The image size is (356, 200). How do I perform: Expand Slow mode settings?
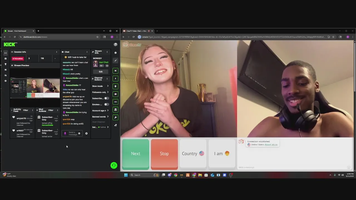(100, 86)
